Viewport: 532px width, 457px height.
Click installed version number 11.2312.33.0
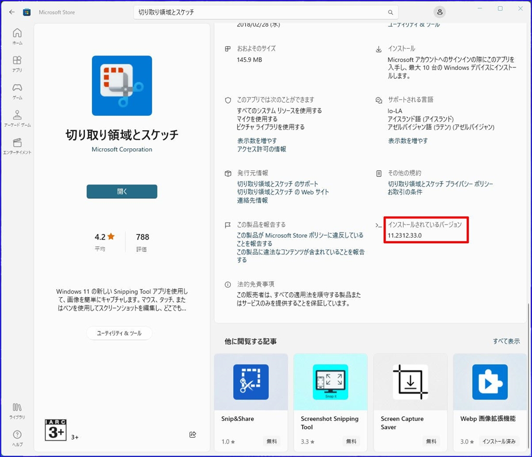coord(404,236)
